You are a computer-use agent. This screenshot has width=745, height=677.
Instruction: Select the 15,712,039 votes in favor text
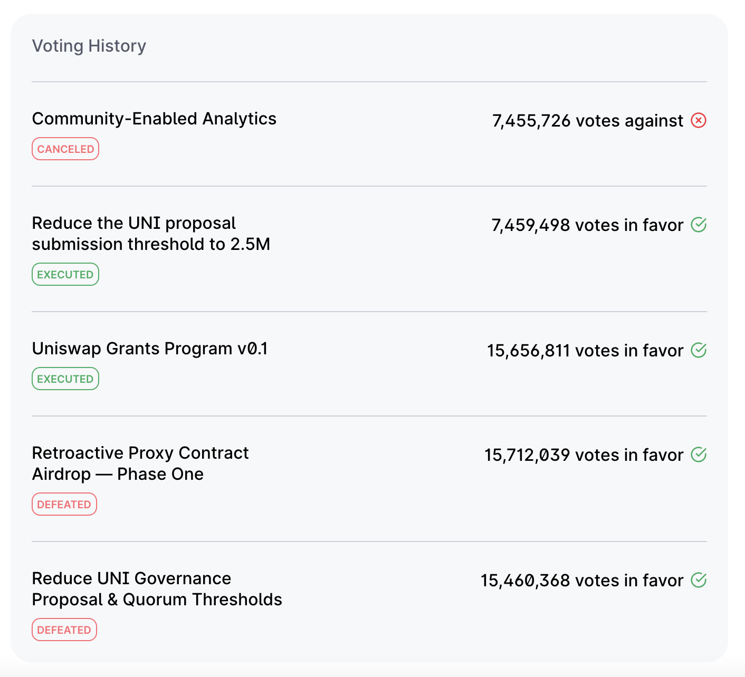[584, 455]
